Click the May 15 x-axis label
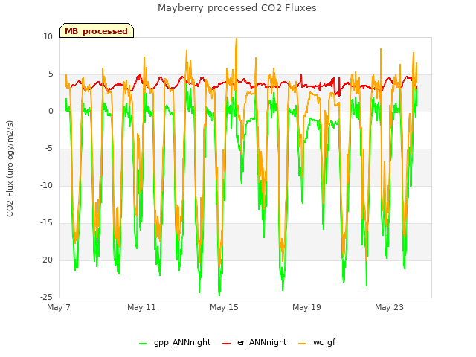This screenshot has width=476, height=357. (224, 307)
